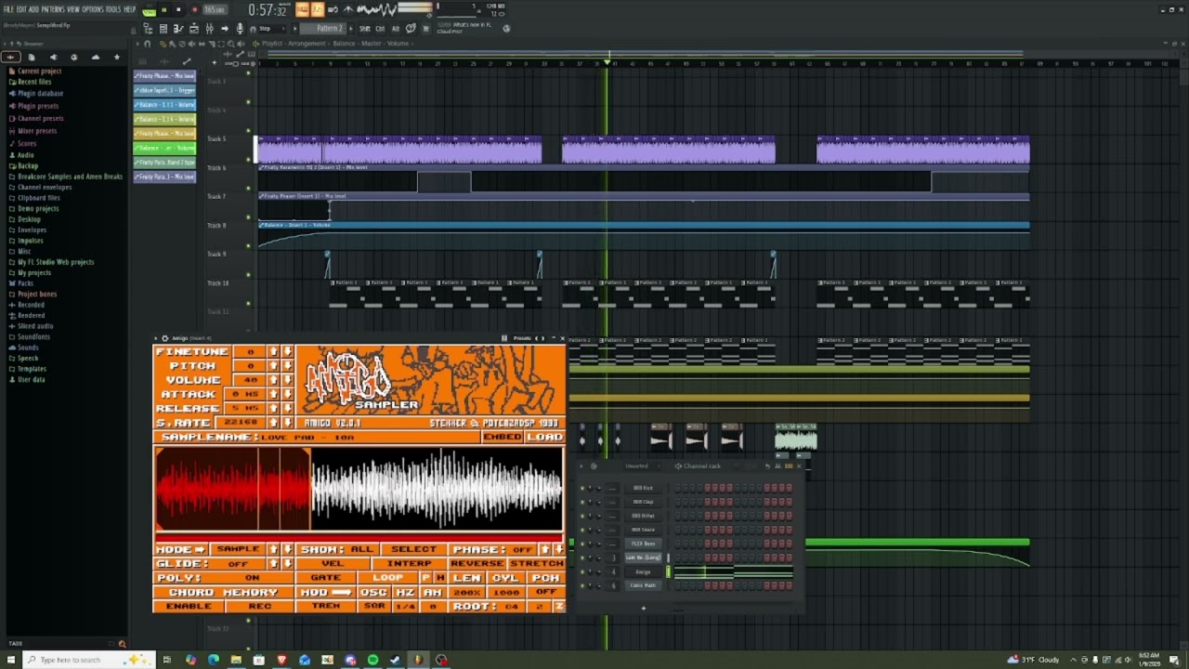Toggle the GATE button in Amigo
The width and height of the screenshot is (1189, 669).
tap(325, 578)
